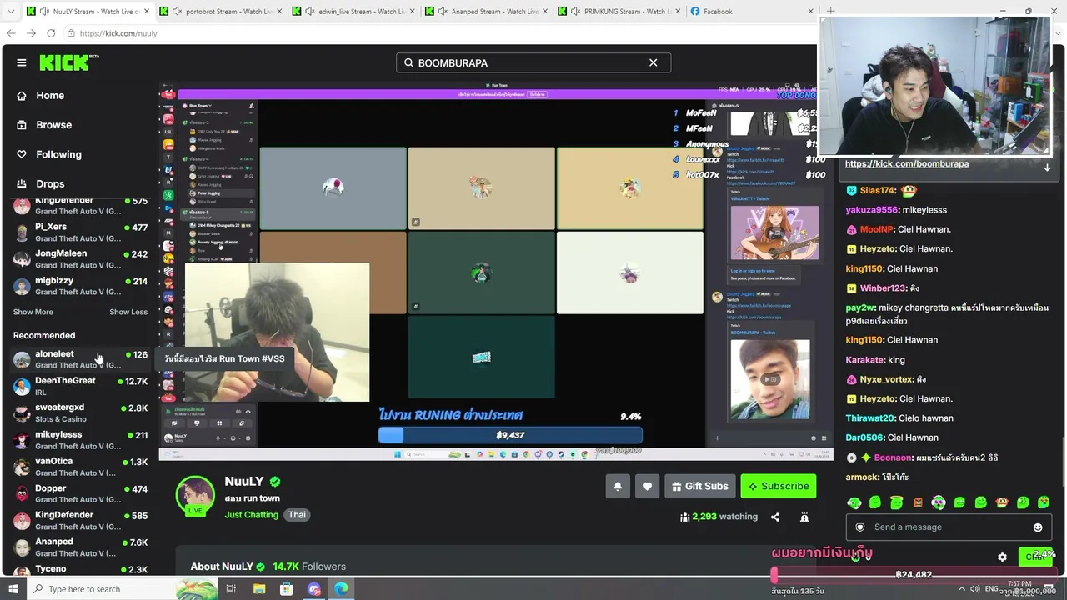Expand followed channels with Show More
The width and height of the screenshot is (1067, 600).
click(33, 312)
